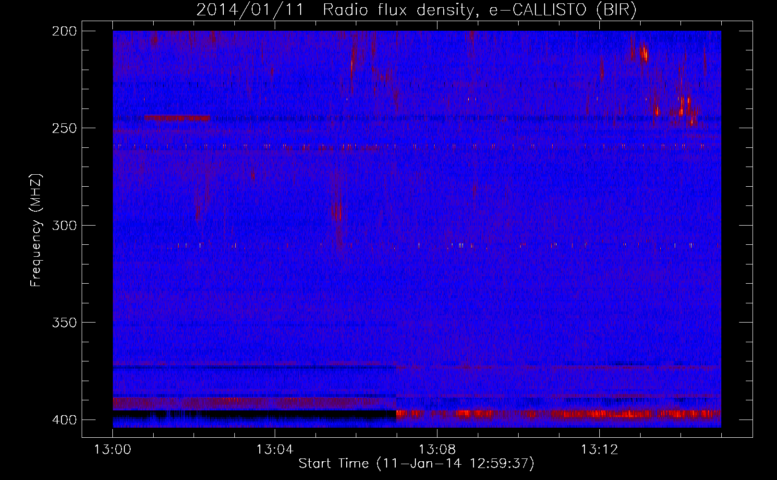
Task: Click the 250 frequency tick label
Action: [64, 128]
